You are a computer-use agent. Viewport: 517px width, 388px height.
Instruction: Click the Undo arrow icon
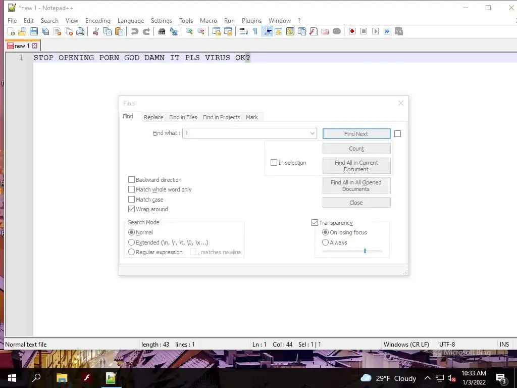tap(134, 31)
